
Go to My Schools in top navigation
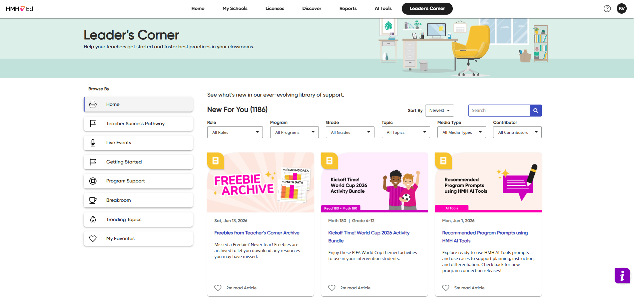(235, 9)
